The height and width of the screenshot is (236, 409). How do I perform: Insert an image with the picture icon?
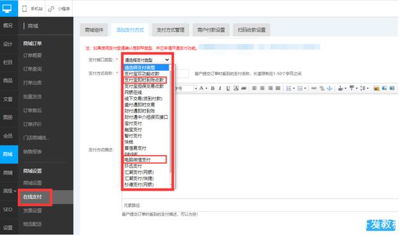point(376,88)
